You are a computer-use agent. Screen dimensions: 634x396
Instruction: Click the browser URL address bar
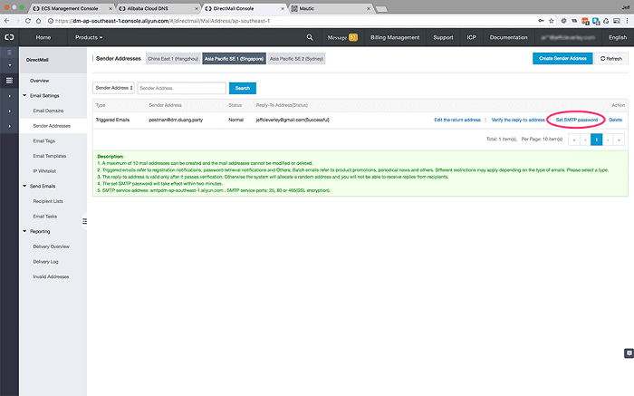[x=291, y=21]
